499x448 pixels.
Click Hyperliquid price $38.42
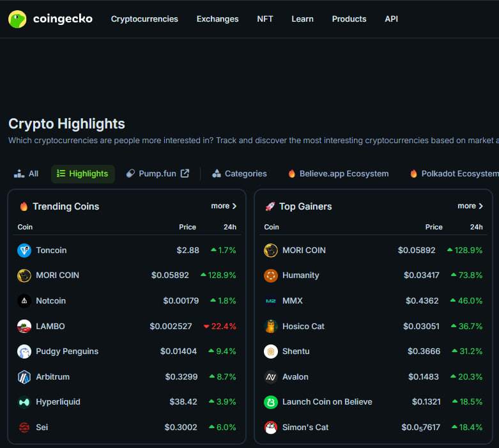click(183, 402)
